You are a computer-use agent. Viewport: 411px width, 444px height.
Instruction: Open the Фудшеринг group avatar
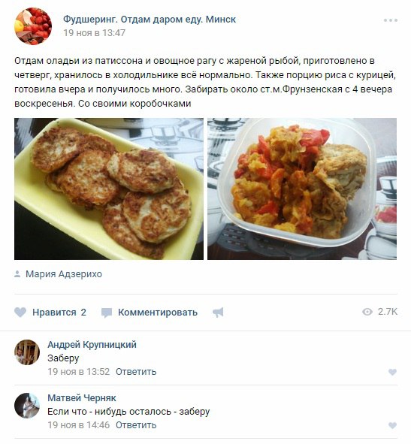coord(33,26)
